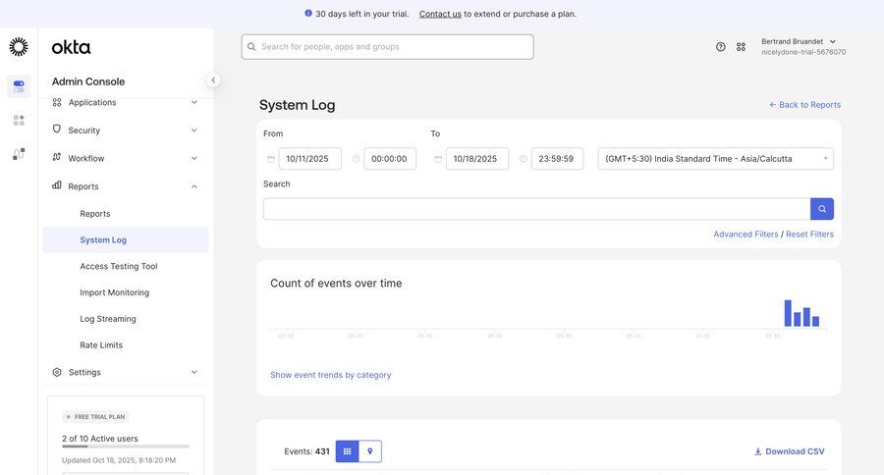Collapse the Reports menu chevron
Image resolution: width=884 pixels, height=475 pixels.
click(x=193, y=186)
